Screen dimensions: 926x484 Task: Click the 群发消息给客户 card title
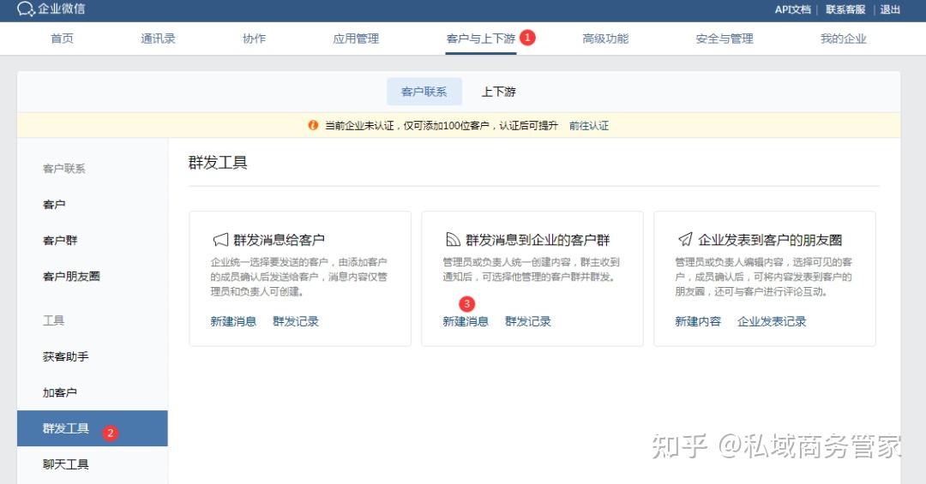[279, 240]
